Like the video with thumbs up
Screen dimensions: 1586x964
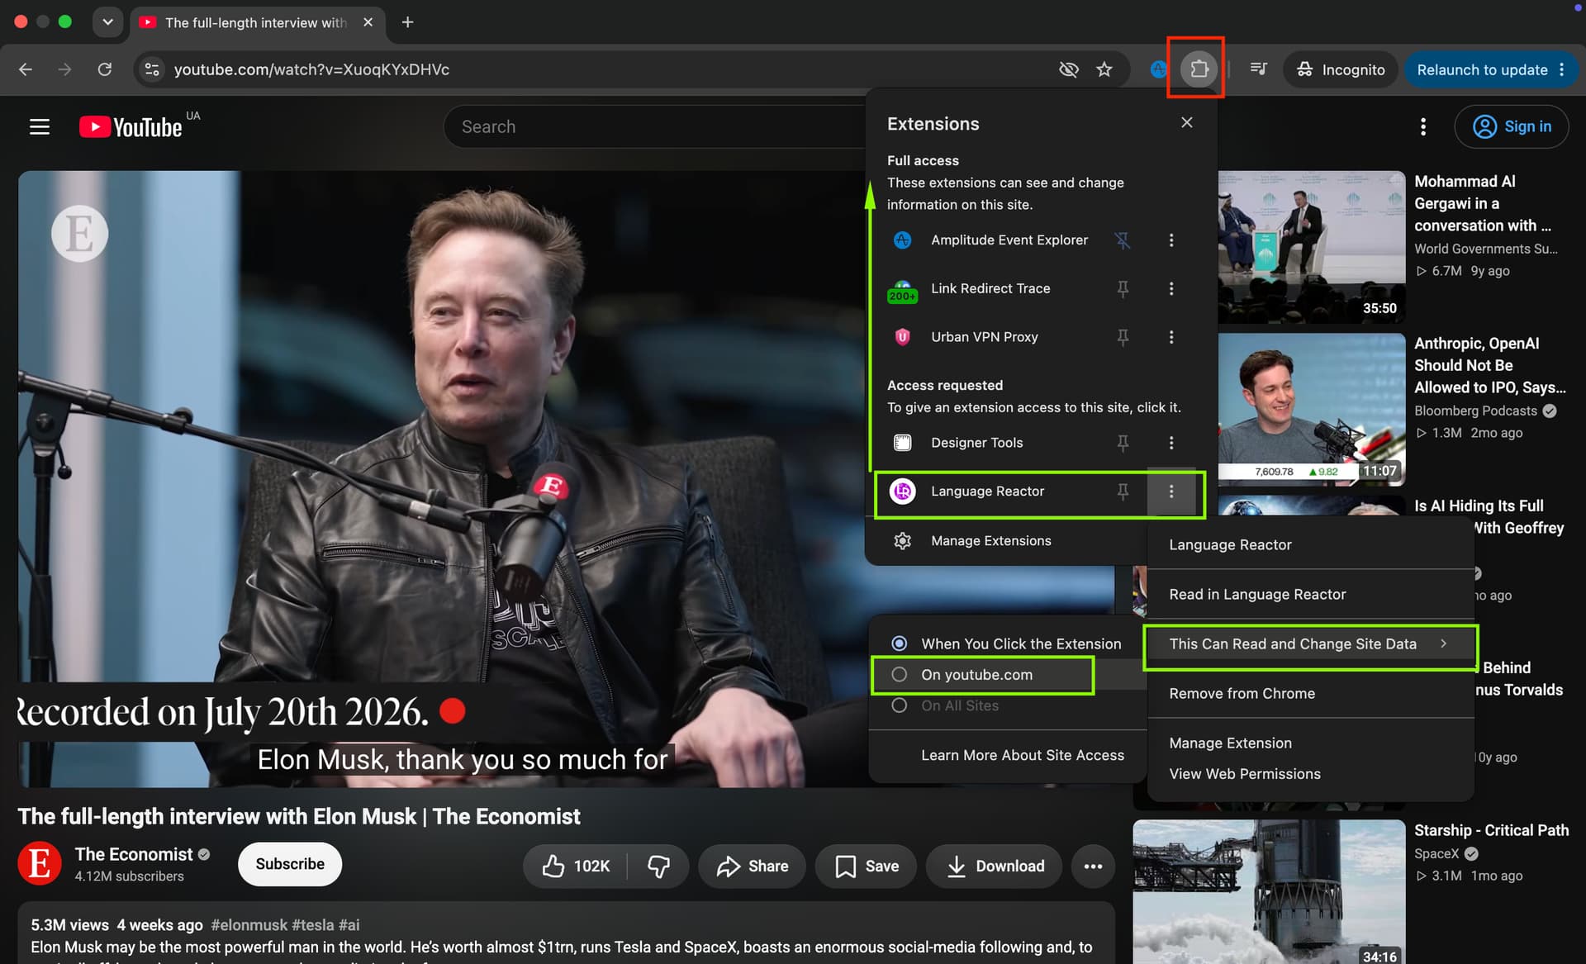click(576, 866)
